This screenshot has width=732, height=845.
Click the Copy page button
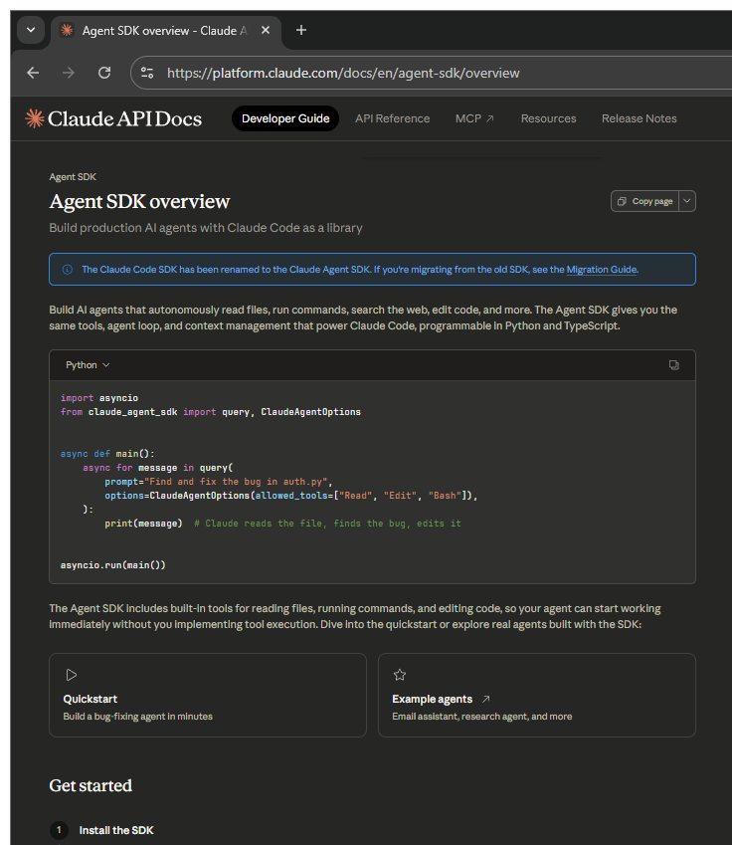(x=645, y=201)
